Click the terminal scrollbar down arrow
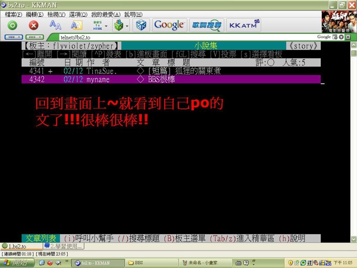The image size is (357, 268). 353,239
